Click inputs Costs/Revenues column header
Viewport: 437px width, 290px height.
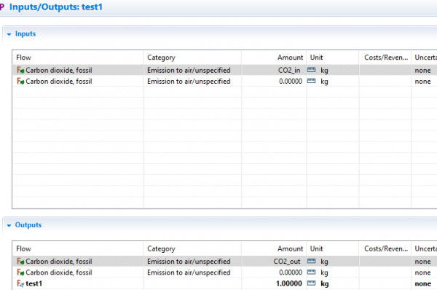pyautogui.click(x=385, y=58)
